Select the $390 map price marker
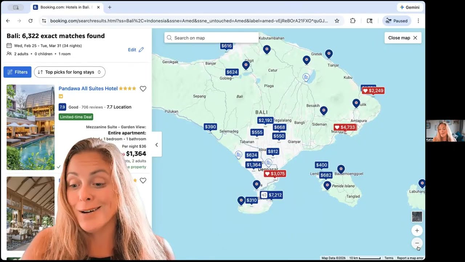The image size is (465, 262). point(210,127)
